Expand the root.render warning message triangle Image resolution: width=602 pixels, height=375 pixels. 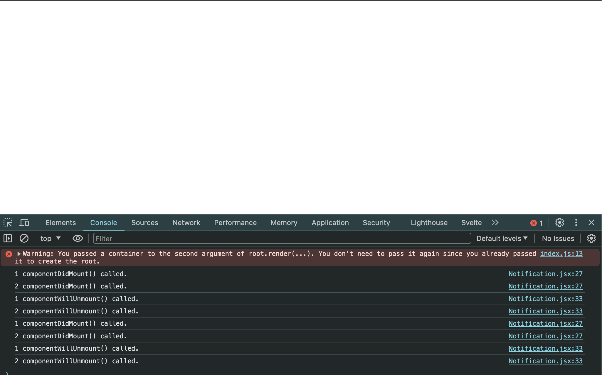coord(19,254)
